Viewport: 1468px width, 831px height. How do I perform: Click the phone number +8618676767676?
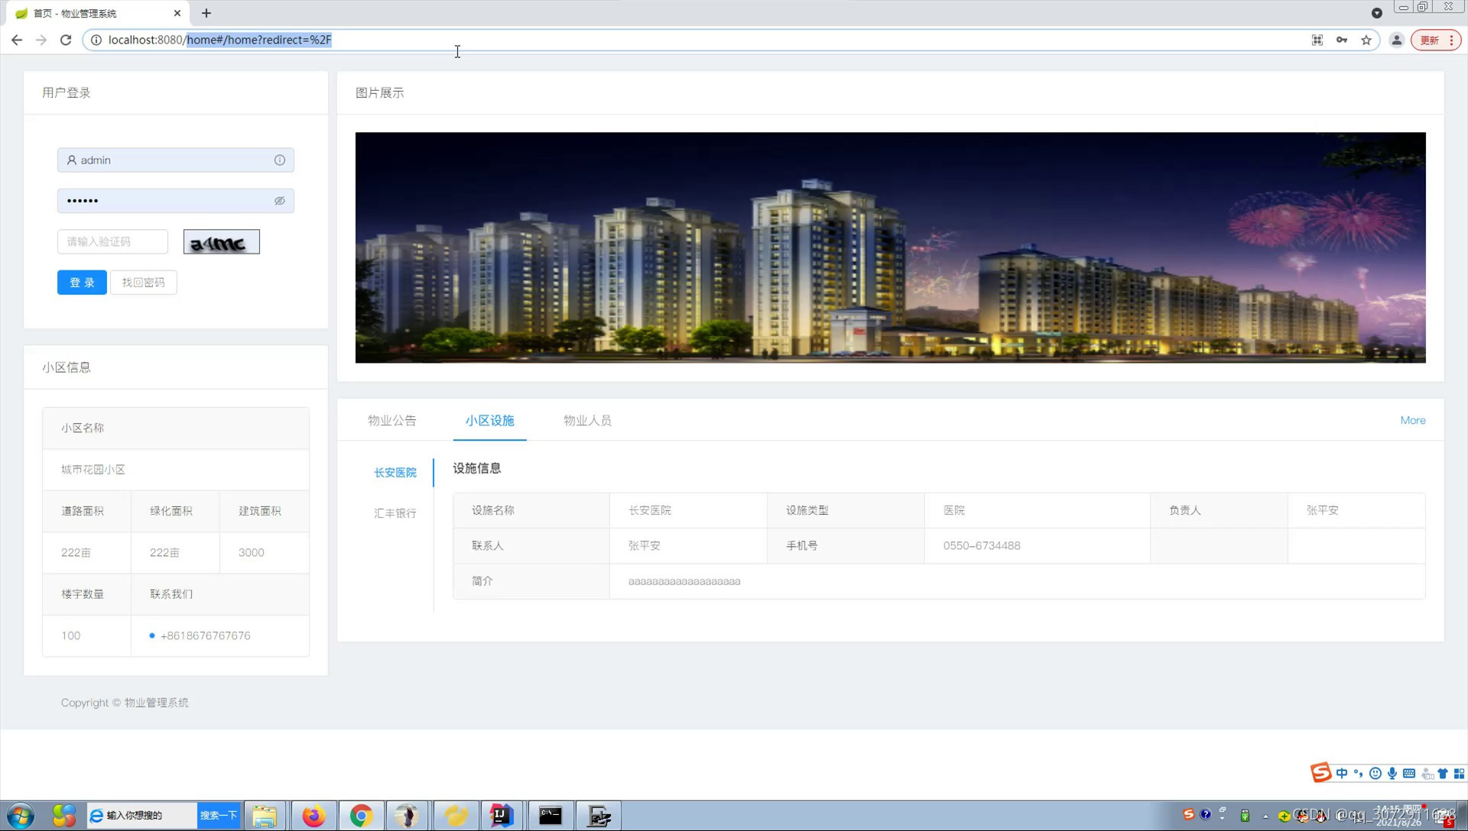point(205,635)
